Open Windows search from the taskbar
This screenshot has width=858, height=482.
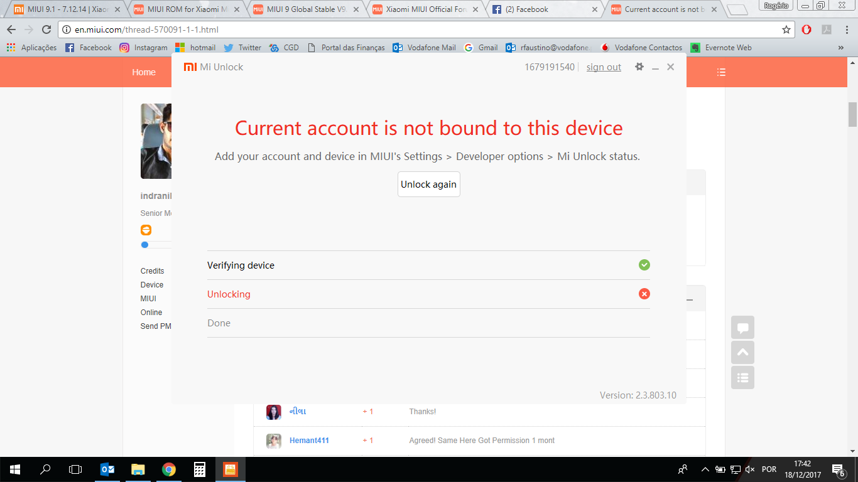pos(45,469)
